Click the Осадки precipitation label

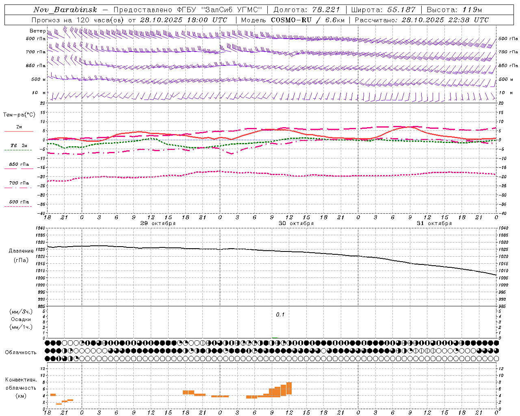click(x=21, y=319)
